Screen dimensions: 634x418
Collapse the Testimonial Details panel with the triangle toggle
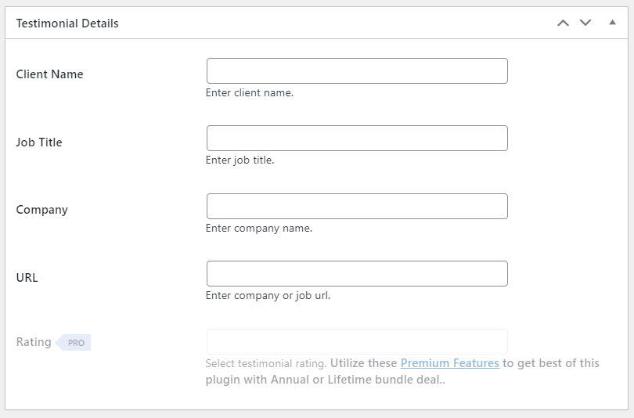[613, 23]
